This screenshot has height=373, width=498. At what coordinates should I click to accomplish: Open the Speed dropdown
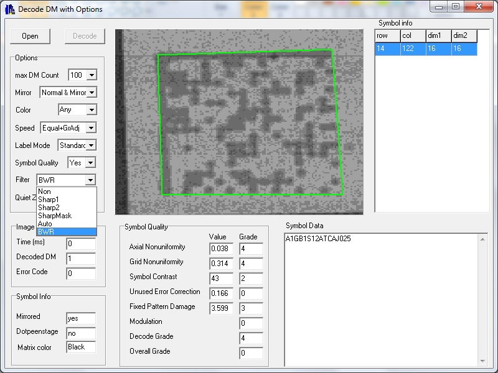click(91, 128)
